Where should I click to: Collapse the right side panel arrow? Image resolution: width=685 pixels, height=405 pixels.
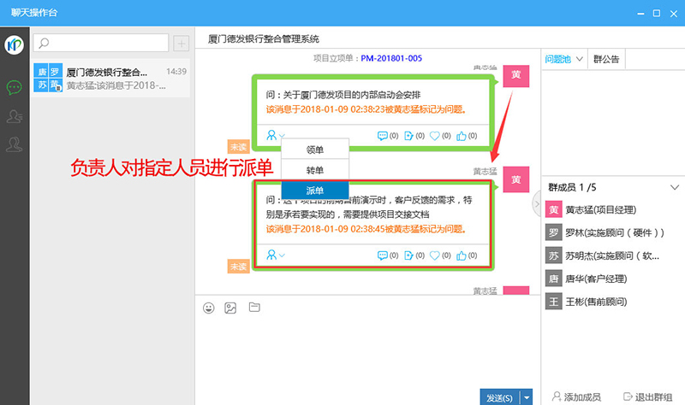(537, 203)
